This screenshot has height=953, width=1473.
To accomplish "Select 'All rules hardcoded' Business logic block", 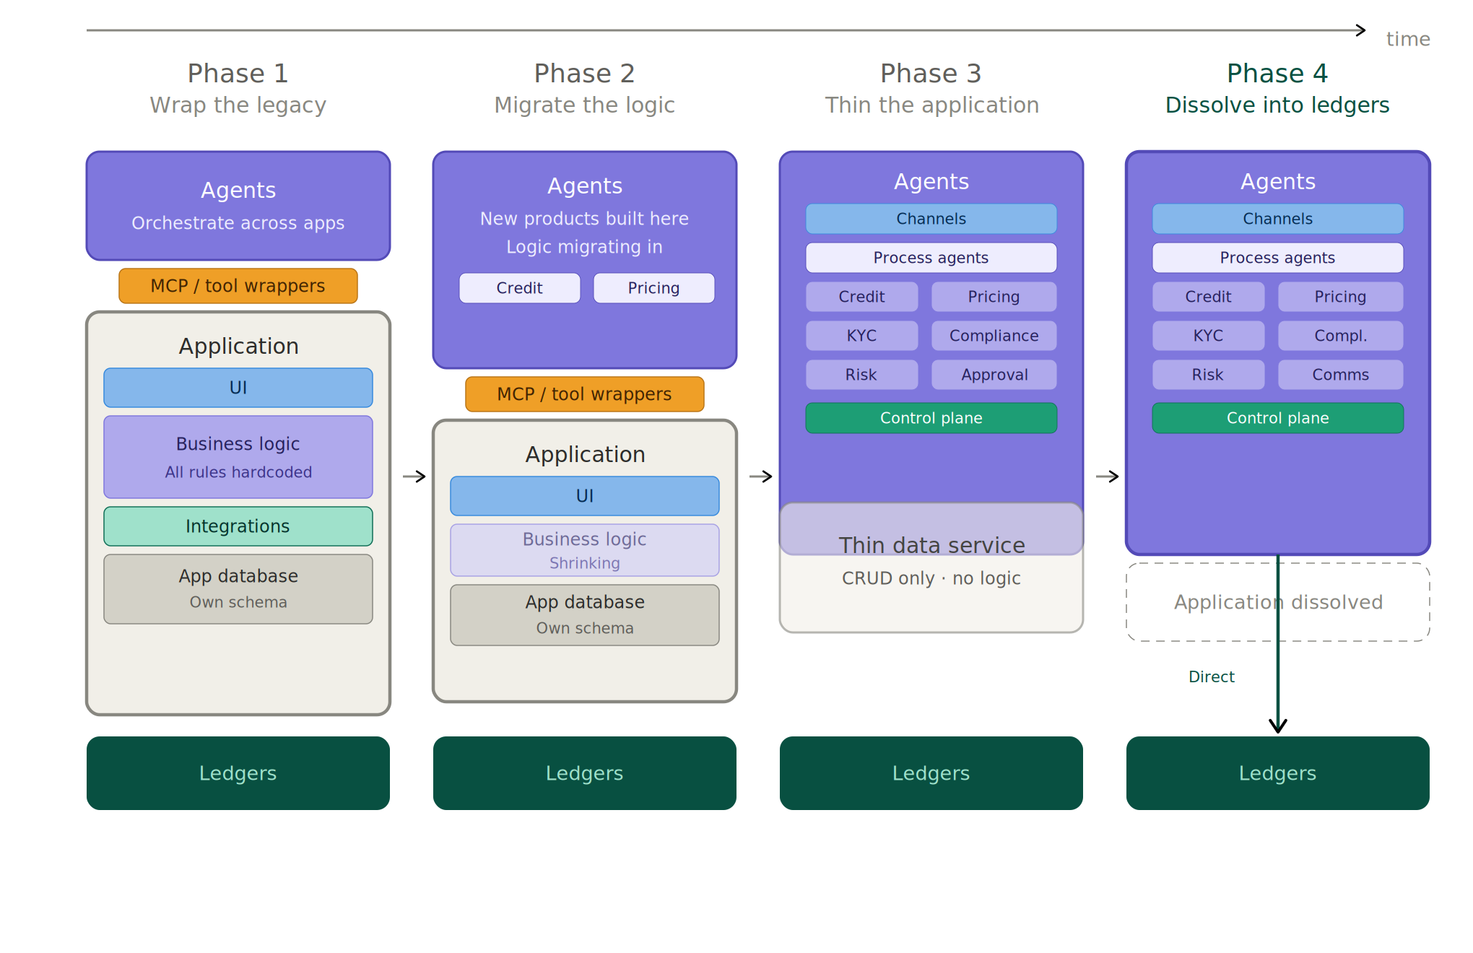I will click(238, 457).
